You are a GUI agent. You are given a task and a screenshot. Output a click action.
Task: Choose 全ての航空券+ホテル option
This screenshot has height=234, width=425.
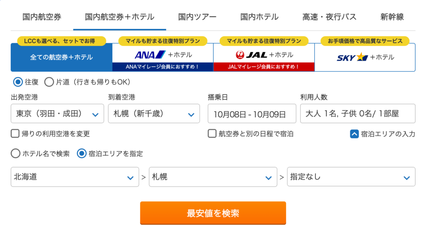coord(61,57)
